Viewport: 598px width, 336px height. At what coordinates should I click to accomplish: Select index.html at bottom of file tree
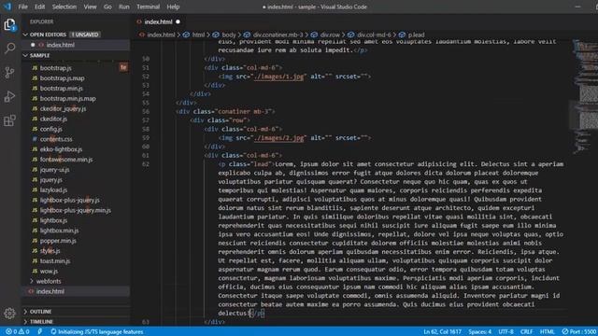point(50,291)
